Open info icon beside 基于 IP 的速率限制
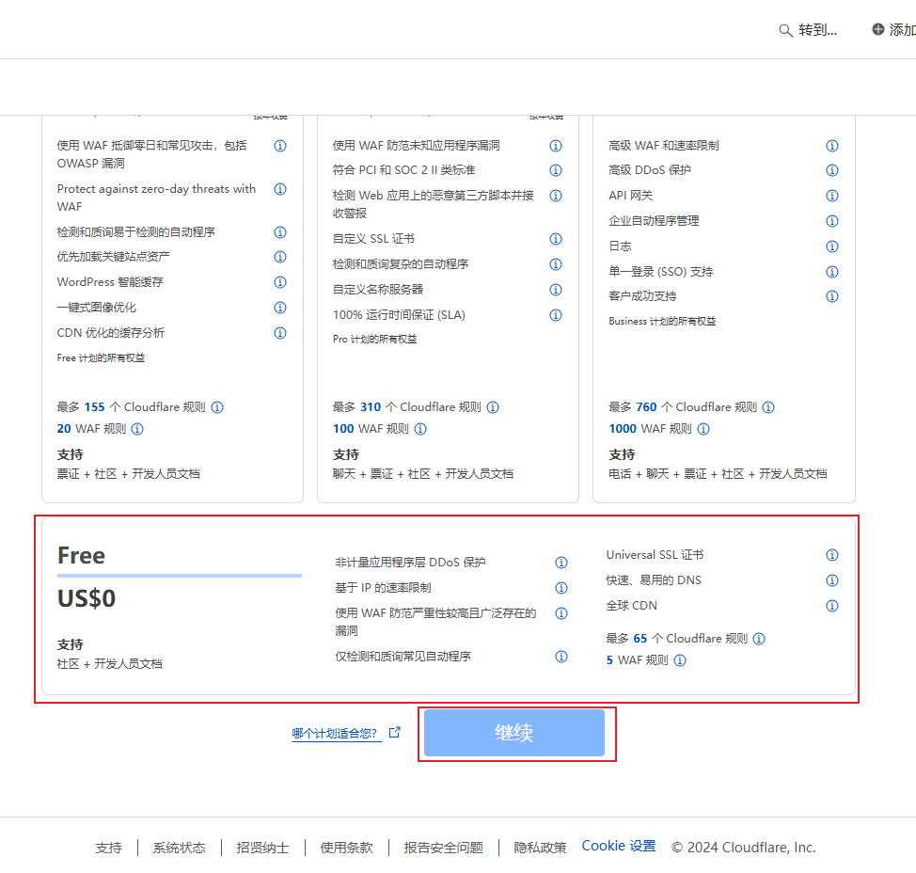This screenshot has width=916, height=873. pos(561,588)
